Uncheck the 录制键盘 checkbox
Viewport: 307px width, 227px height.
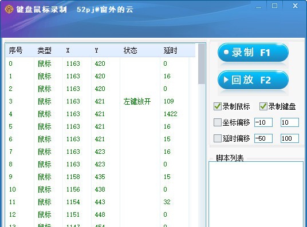pos(263,106)
